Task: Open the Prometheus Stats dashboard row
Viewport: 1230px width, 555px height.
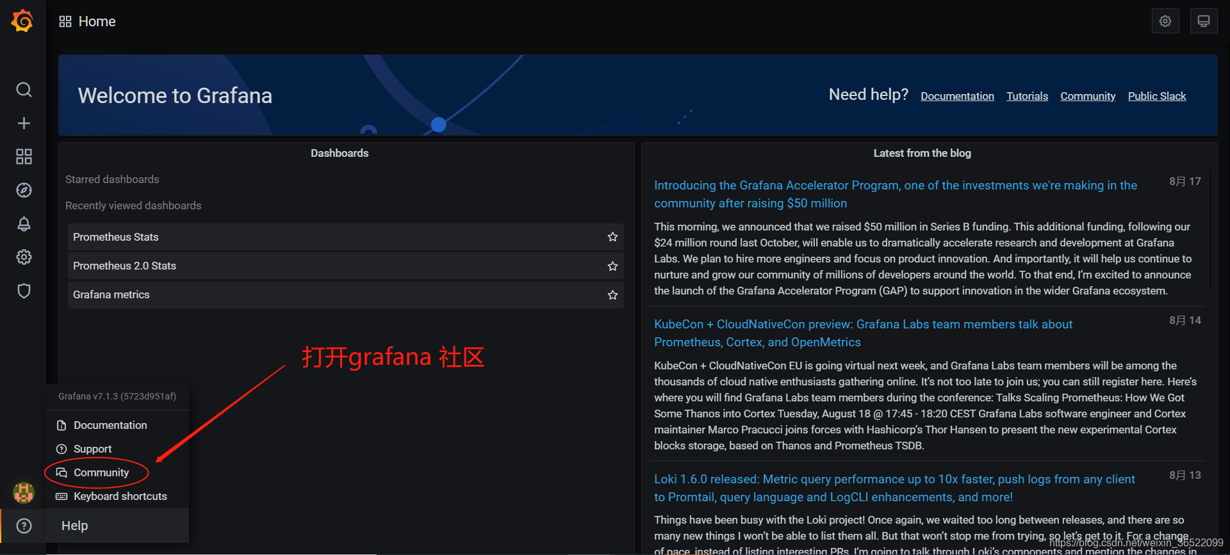Action: [x=346, y=237]
